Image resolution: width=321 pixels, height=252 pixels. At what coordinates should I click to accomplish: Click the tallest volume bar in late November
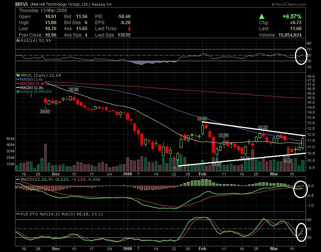pyautogui.click(x=45, y=157)
